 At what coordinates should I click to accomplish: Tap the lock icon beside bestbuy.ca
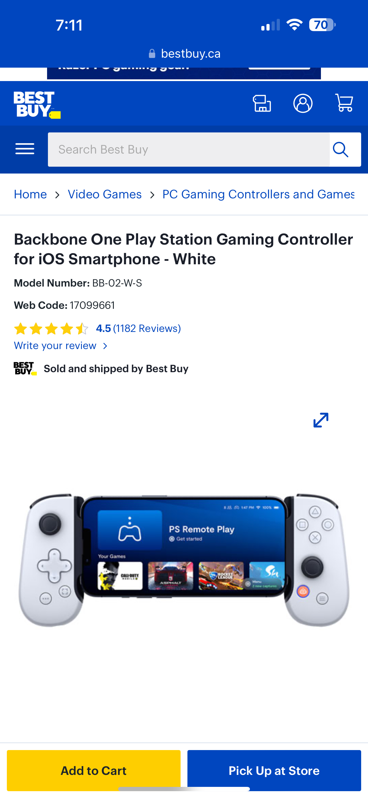pos(152,54)
